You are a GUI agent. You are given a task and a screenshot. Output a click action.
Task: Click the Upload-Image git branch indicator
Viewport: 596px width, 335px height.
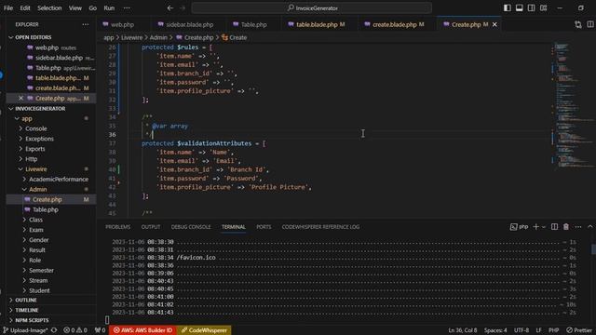(x=25, y=330)
